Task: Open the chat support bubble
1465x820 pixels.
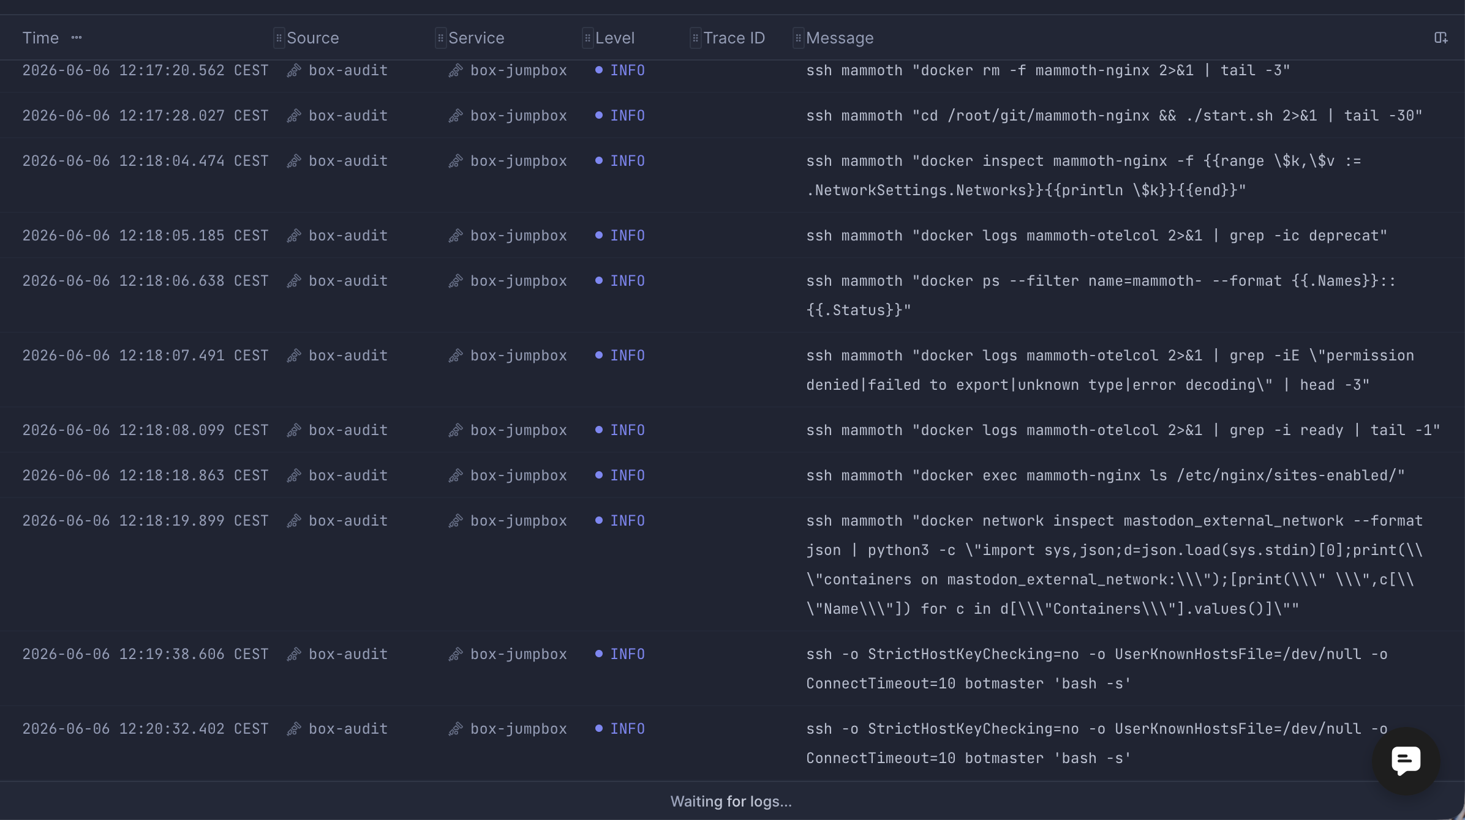Action: pos(1406,761)
